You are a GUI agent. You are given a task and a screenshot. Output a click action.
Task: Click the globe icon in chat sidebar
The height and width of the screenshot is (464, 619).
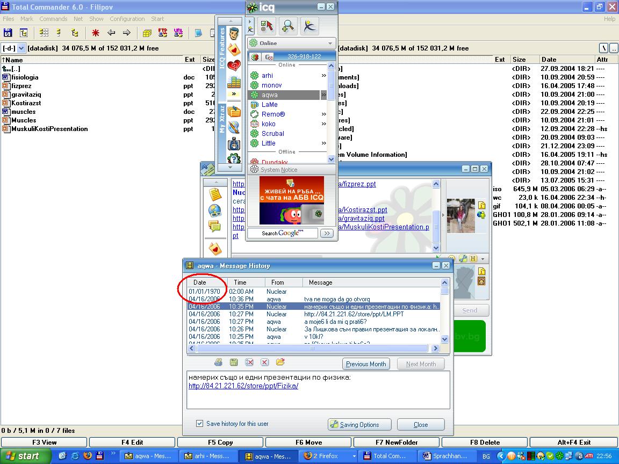(215, 211)
